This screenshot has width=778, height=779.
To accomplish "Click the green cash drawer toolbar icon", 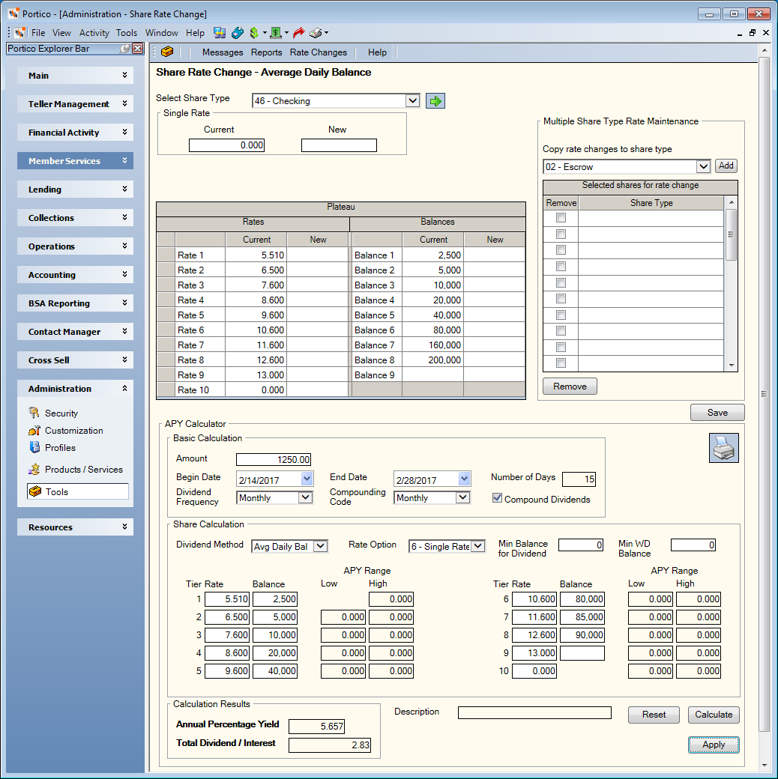I will 276,33.
